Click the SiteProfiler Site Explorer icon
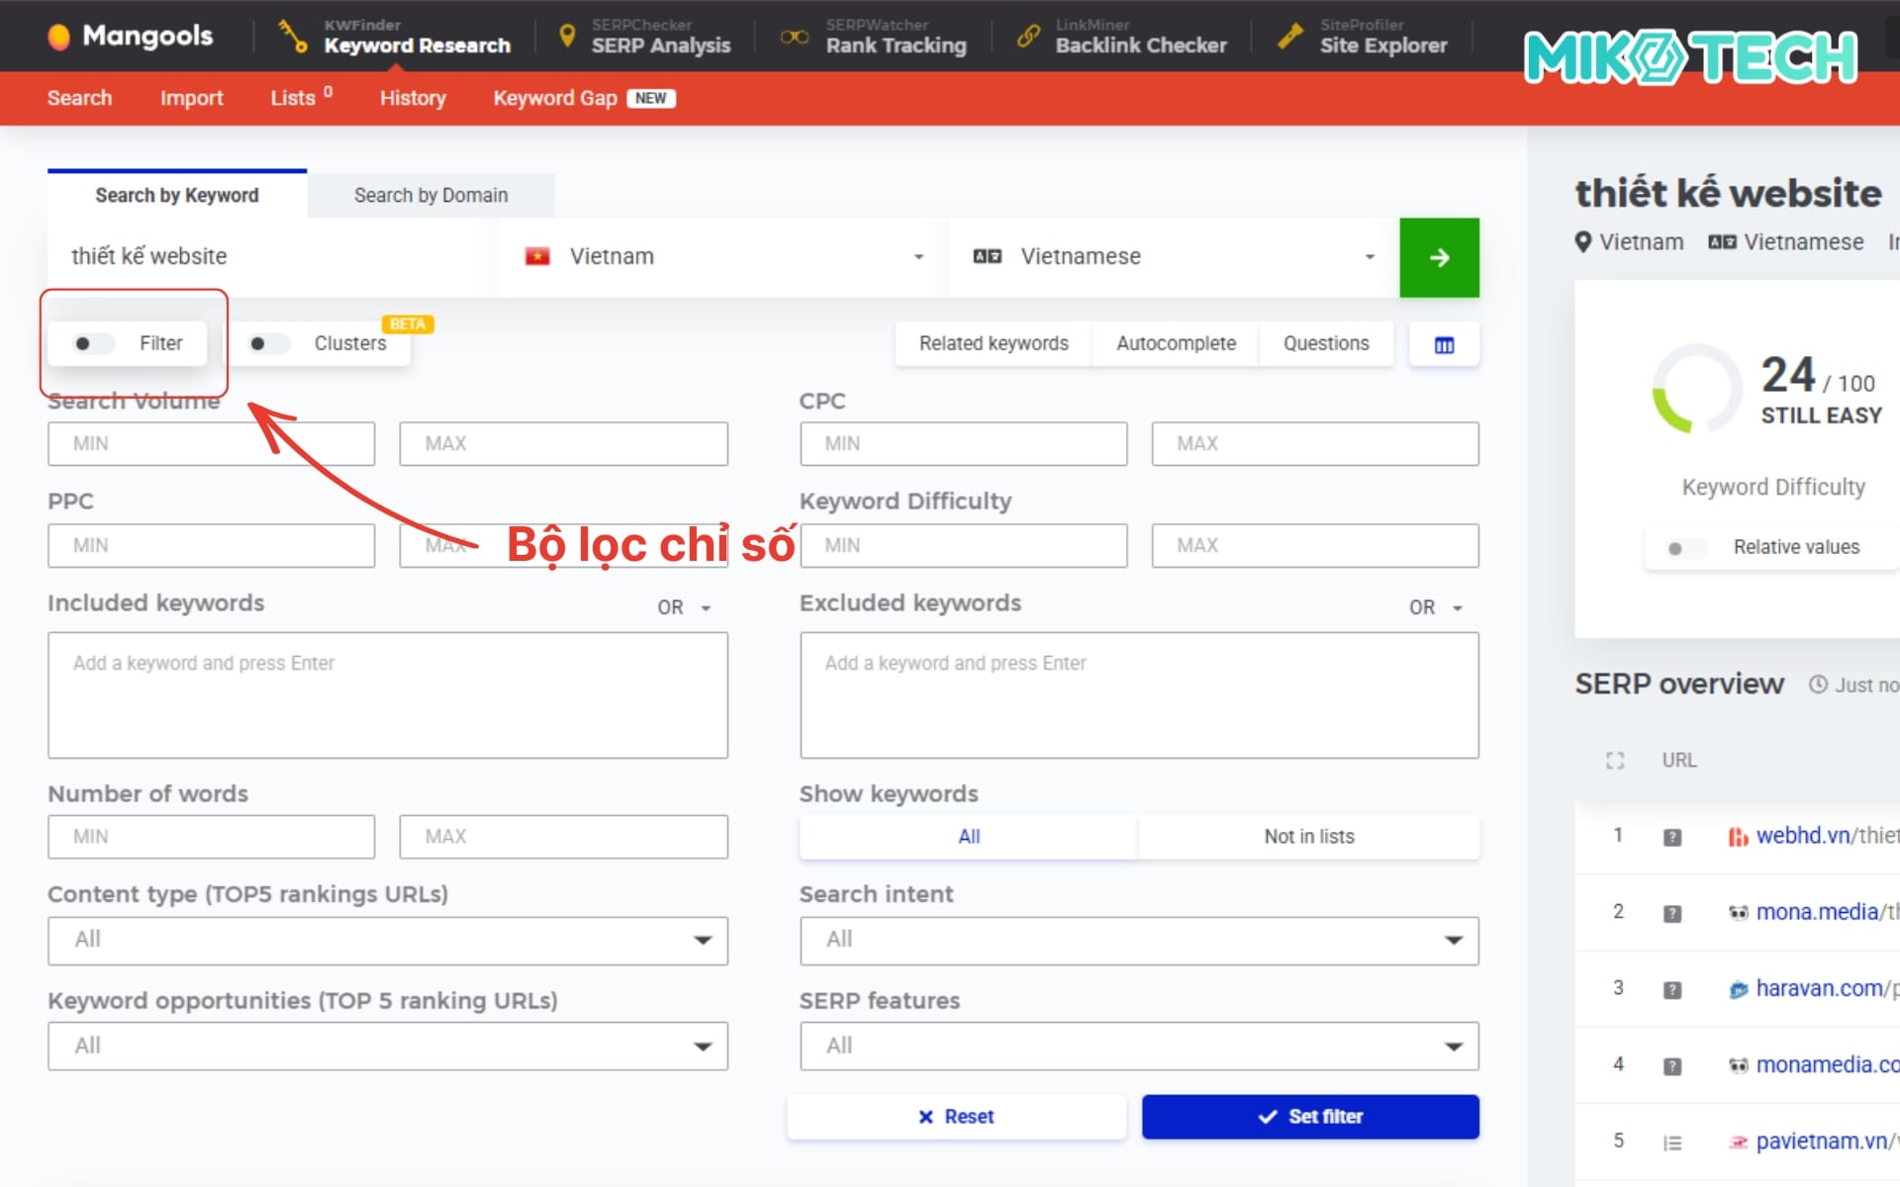 (x=1289, y=37)
